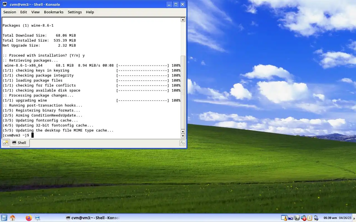The image size is (356, 222).
Task: Click 'Packages (1) wine-8.6-1' line
Action: click(x=28, y=25)
